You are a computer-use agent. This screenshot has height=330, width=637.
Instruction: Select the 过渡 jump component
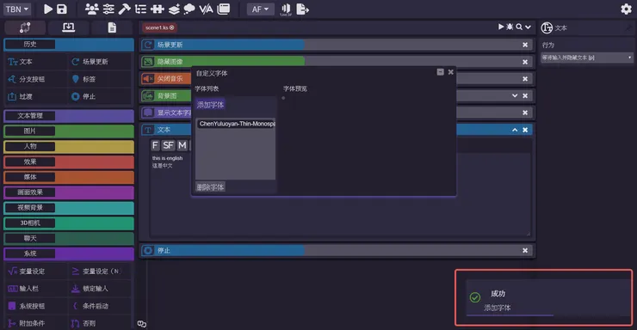[36, 96]
